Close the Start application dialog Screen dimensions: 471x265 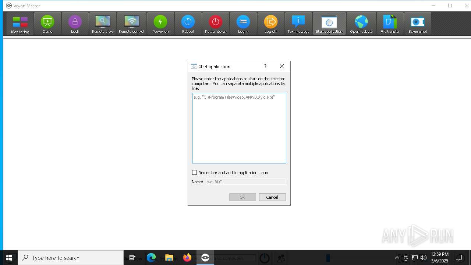point(282,67)
